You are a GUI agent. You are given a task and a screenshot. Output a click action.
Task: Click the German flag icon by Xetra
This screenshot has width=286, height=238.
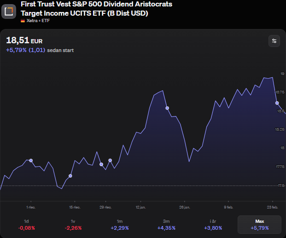[x=23, y=21]
